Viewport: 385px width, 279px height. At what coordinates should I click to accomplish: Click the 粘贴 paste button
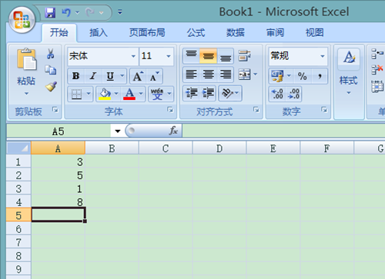click(x=26, y=71)
